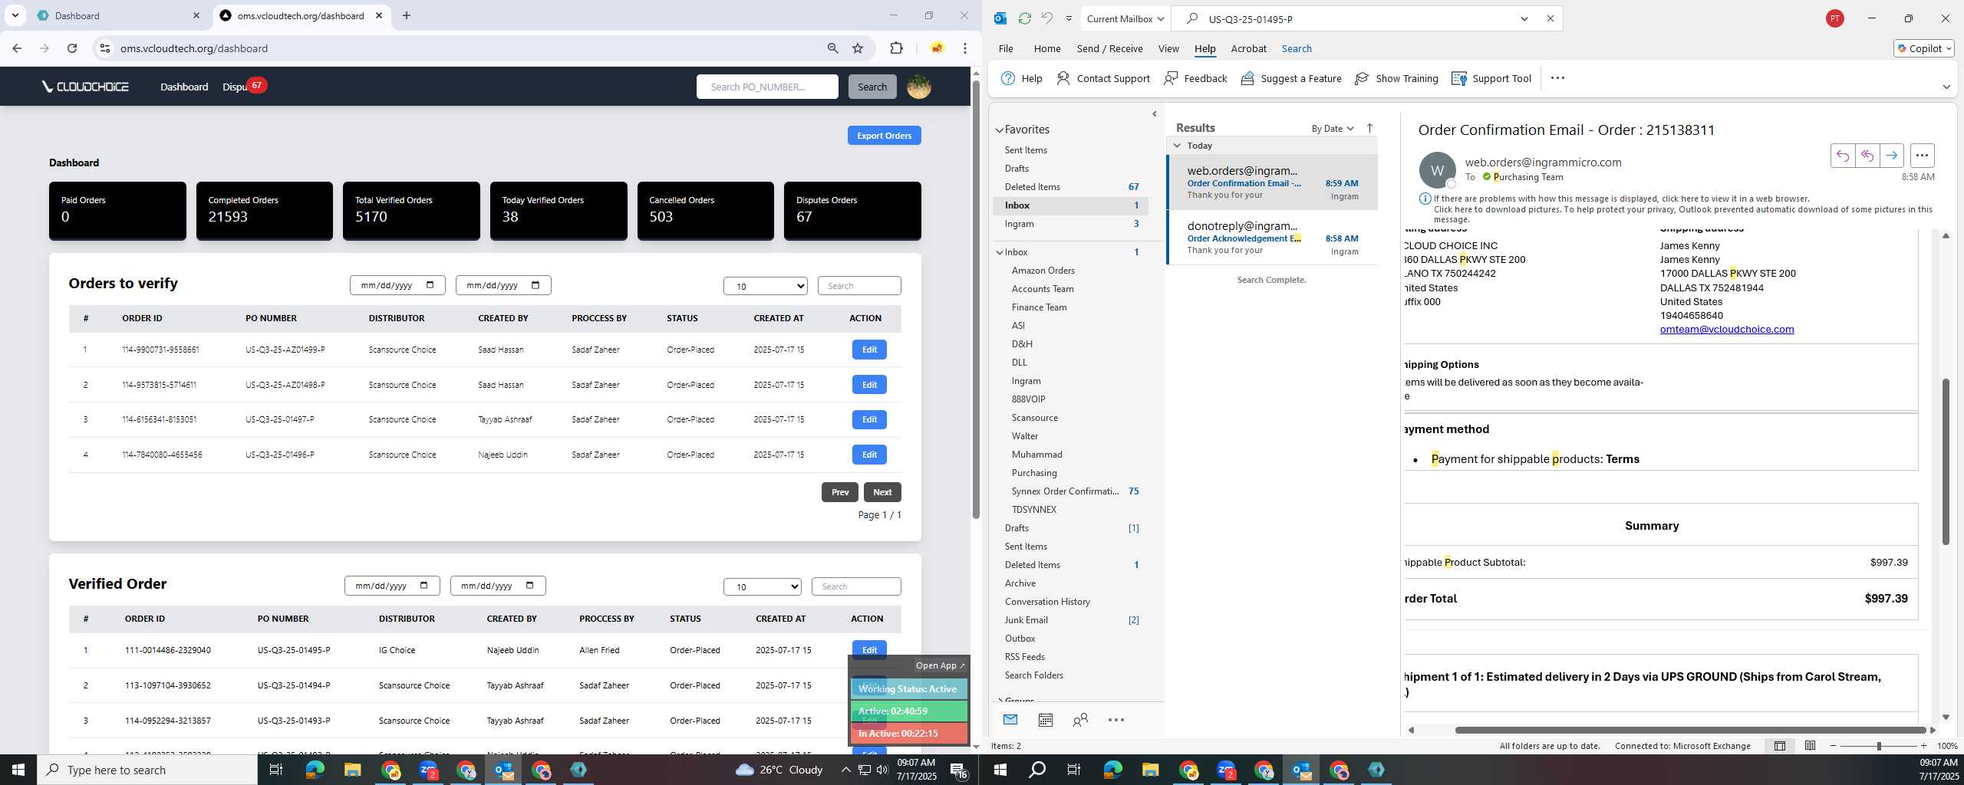Open omteam@vcloudchoice.com email link
Viewport: 1964px width, 785px height.
[1726, 329]
